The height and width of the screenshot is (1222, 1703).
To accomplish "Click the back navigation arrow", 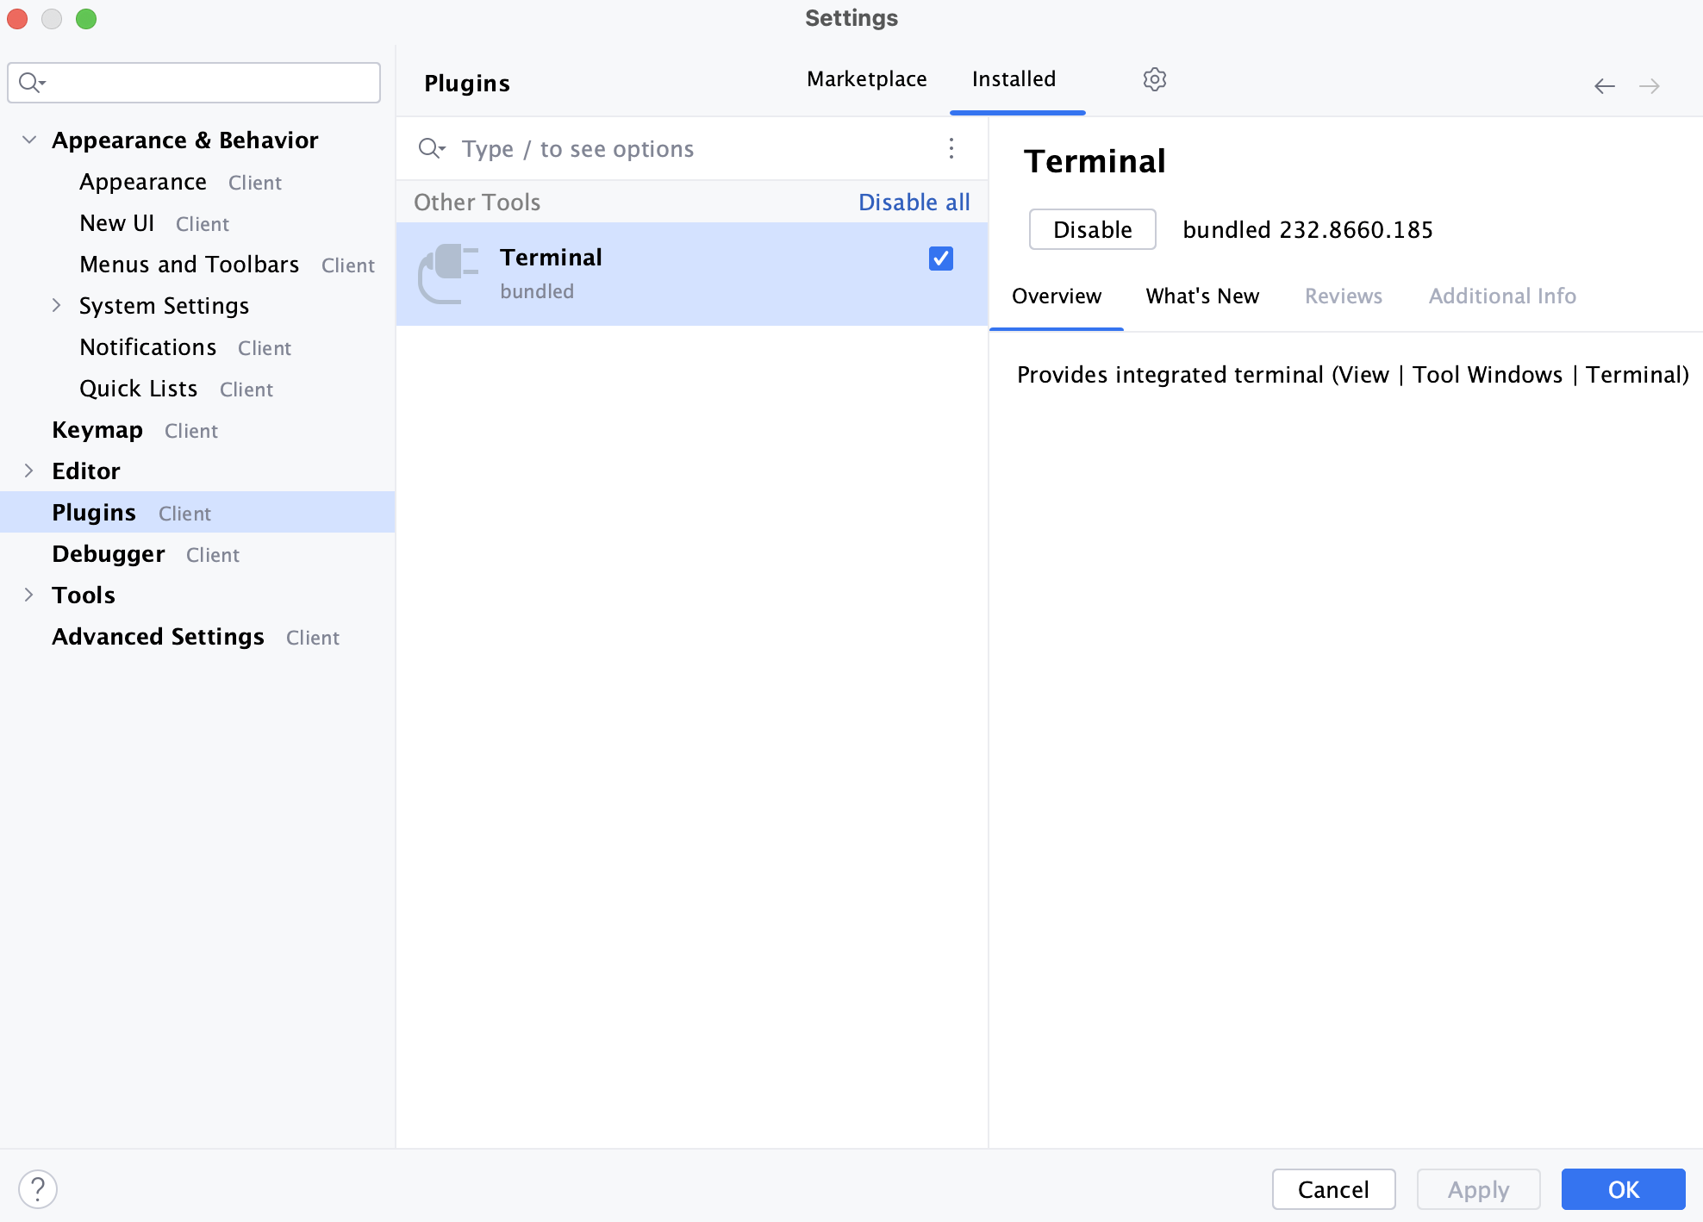I will point(1604,85).
